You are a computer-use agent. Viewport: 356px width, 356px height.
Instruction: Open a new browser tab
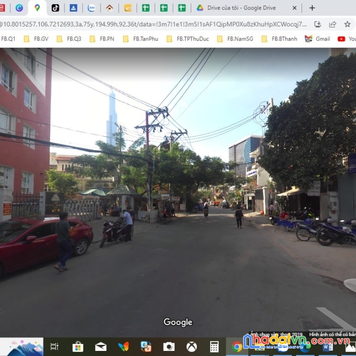[312, 8]
